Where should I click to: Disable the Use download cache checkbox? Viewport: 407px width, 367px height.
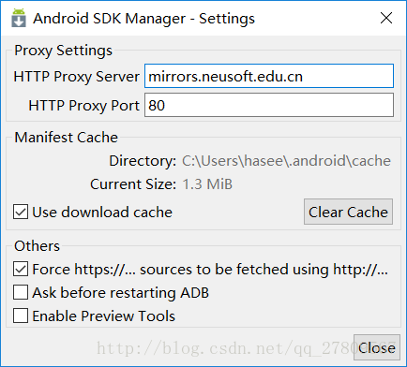21,213
